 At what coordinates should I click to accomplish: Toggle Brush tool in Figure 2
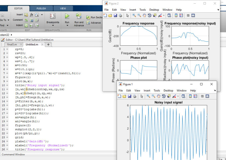pyautogui.click(x=160, y=15)
